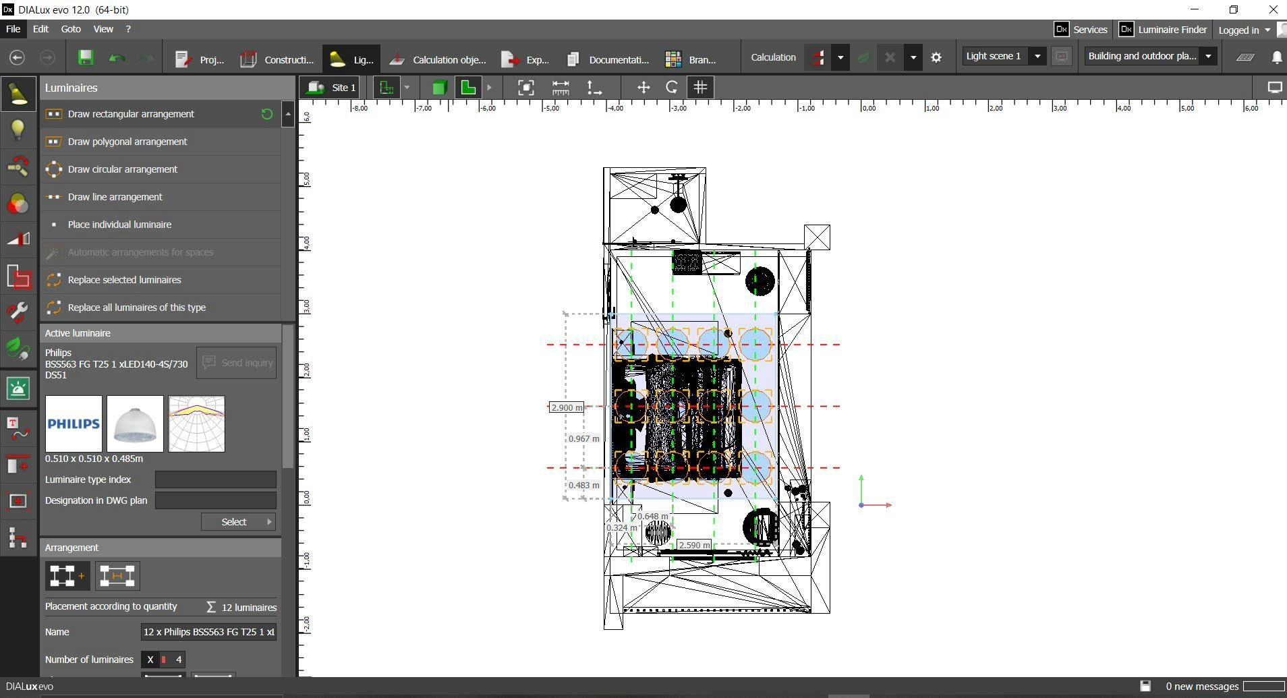
Task: Click the zoom to fit view icon
Action: pos(526,88)
